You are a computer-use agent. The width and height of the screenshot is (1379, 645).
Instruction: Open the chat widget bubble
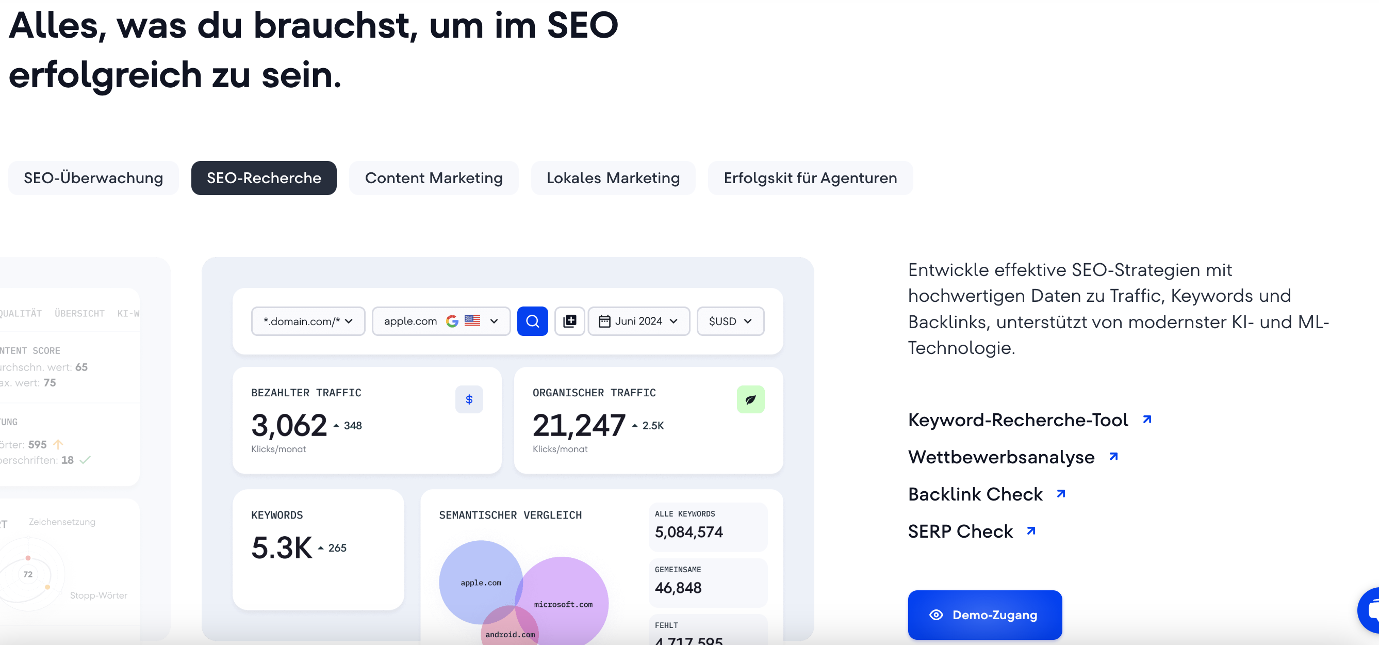tap(1369, 610)
